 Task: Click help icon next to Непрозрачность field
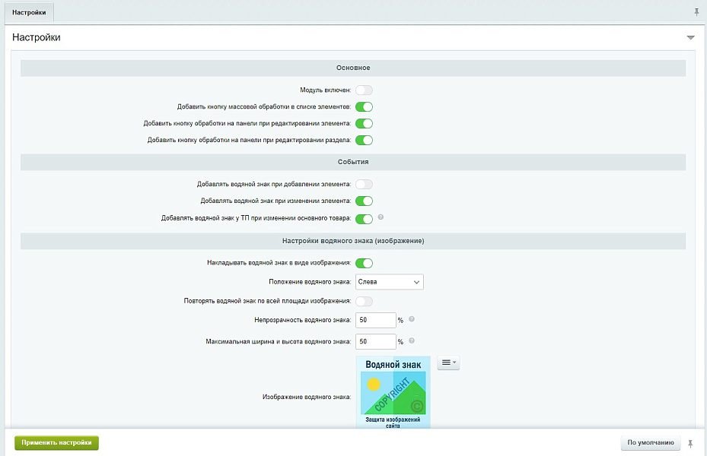[x=411, y=319]
